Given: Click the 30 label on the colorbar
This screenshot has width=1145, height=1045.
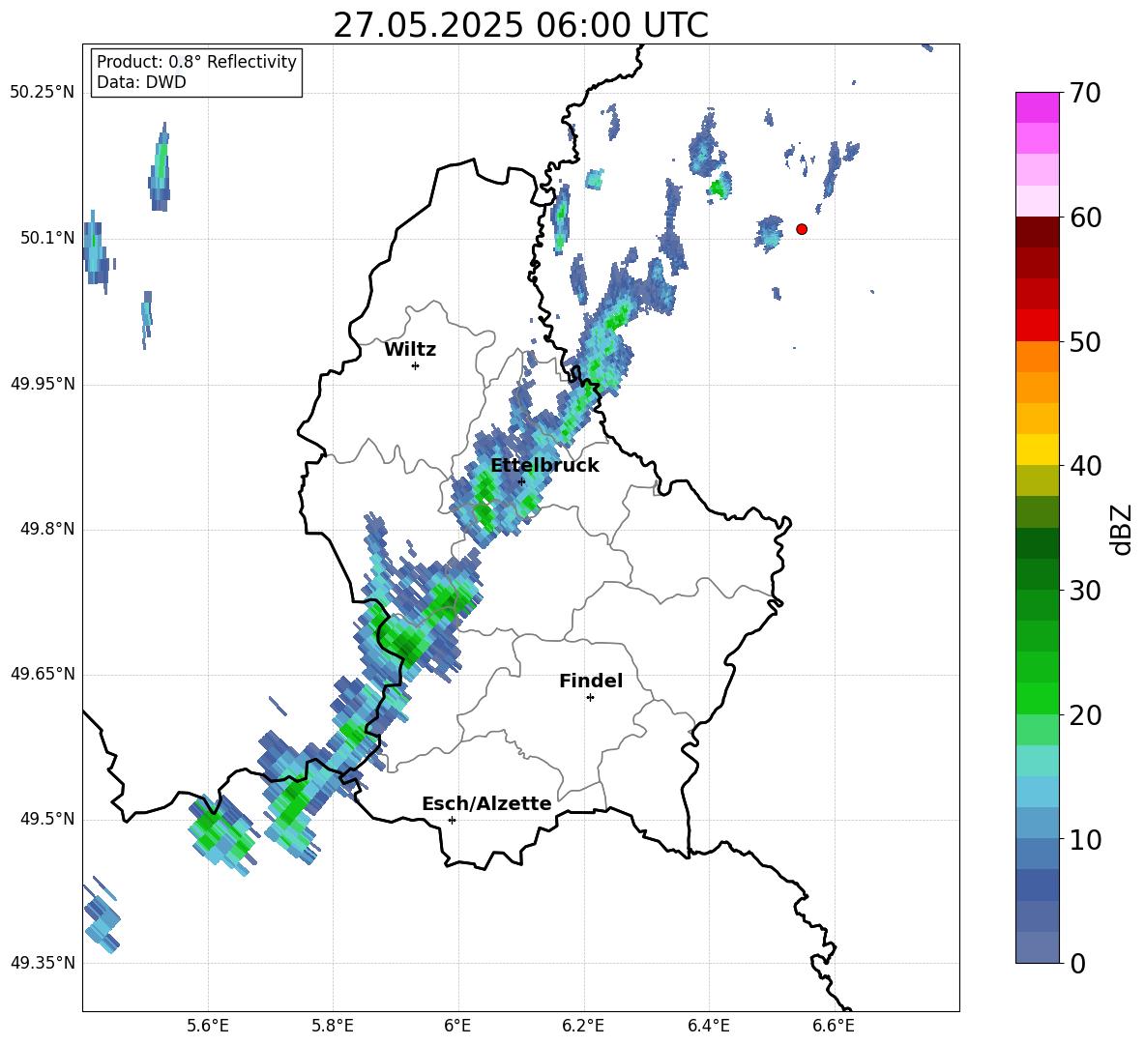Looking at the screenshot, I should (x=1084, y=591).
